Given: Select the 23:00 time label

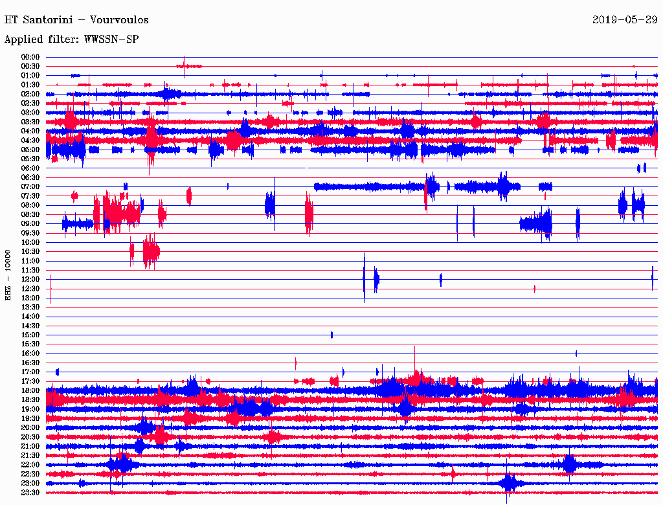Looking at the screenshot, I should 30,484.
